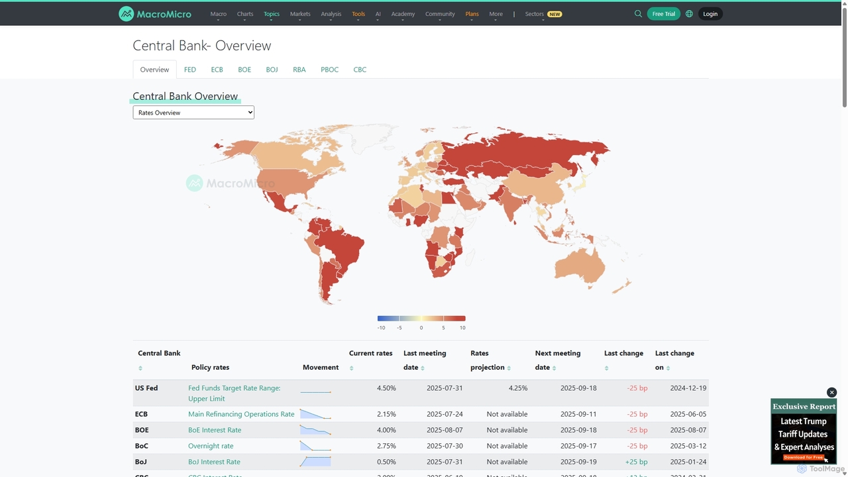Click the Login button
This screenshot has height=477, width=848.
click(x=710, y=14)
